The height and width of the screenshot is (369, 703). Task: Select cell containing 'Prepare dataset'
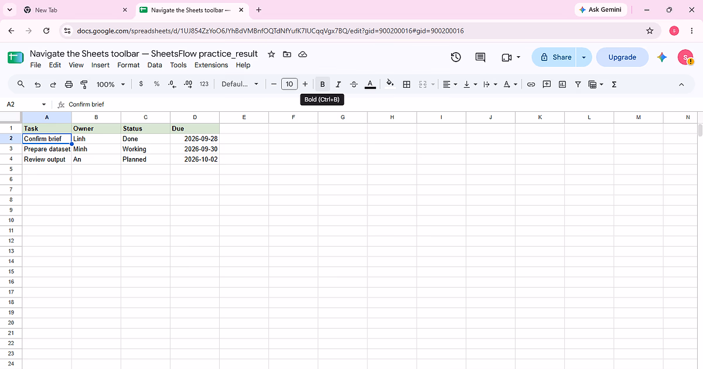pos(47,149)
